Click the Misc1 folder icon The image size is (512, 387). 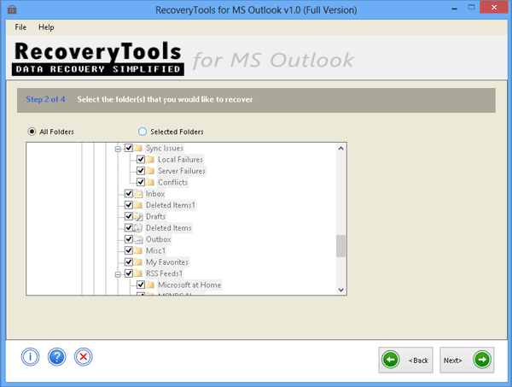click(x=138, y=250)
